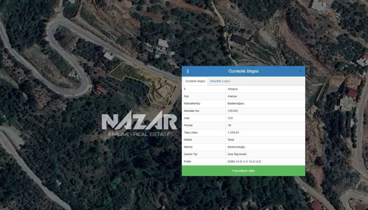The width and height of the screenshot is (368, 210).
Task: Click the Ada value 123
Action: click(x=230, y=118)
